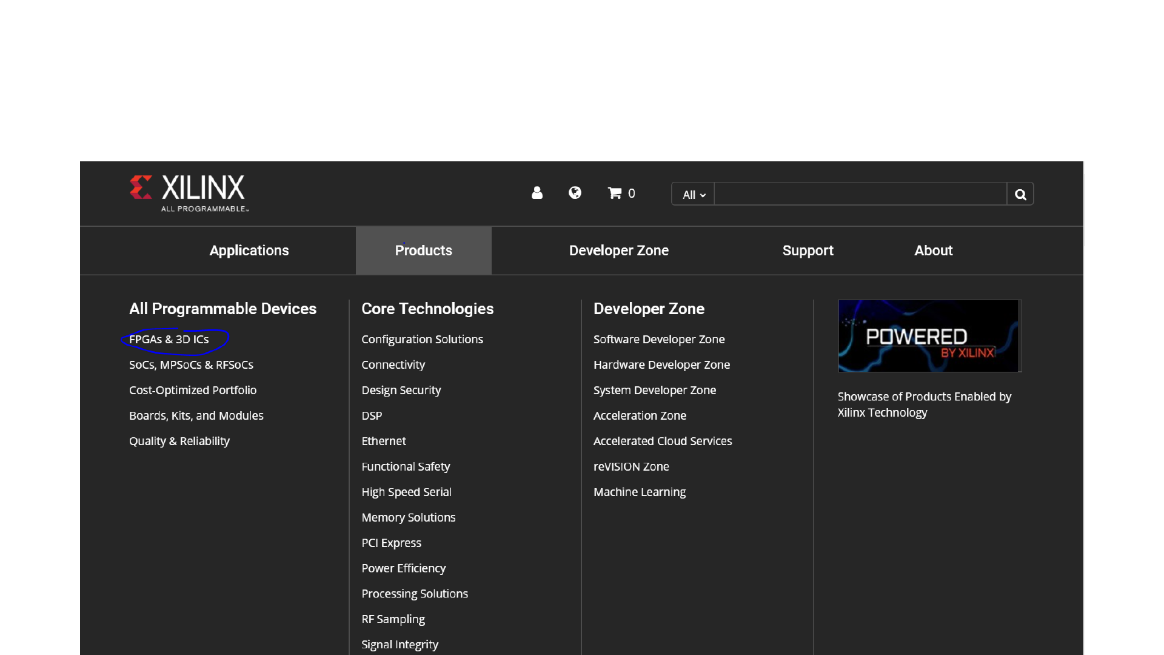Click the Xilinx logo
This screenshot has width=1164, height=655.
tap(189, 193)
